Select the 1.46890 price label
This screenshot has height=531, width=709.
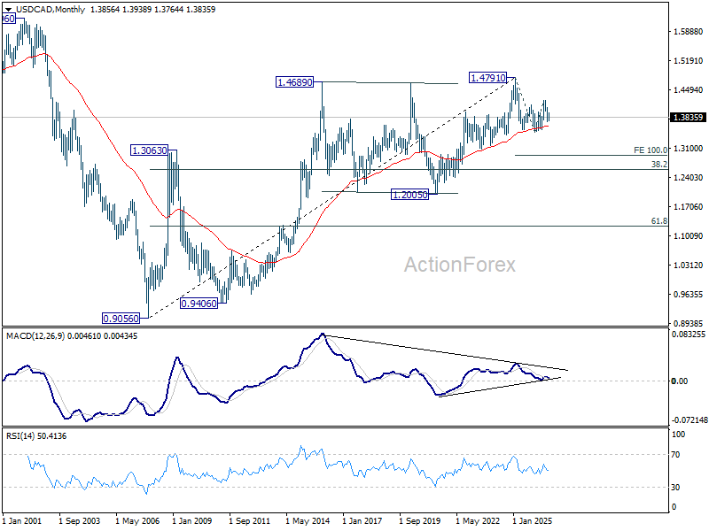[295, 82]
